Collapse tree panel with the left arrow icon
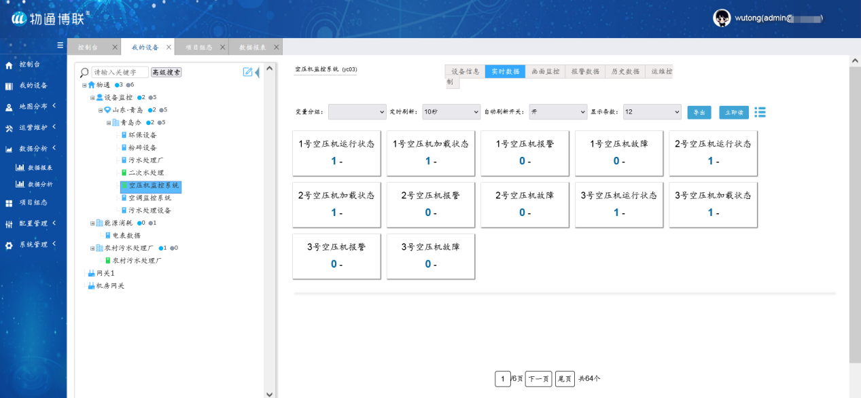The height and width of the screenshot is (398, 861). (257, 72)
